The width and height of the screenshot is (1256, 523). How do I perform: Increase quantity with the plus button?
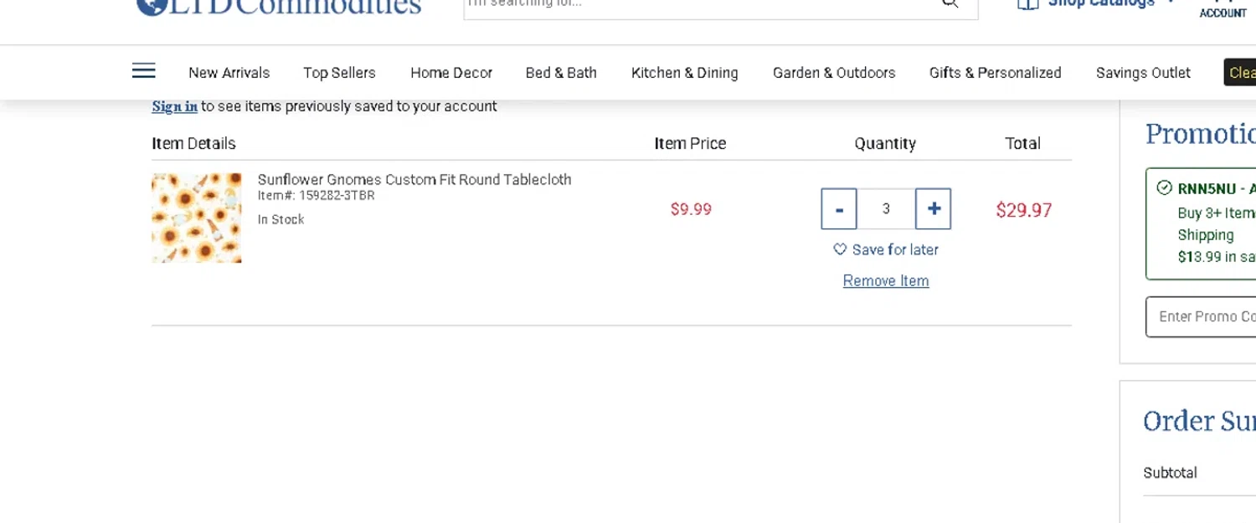pos(933,208)
